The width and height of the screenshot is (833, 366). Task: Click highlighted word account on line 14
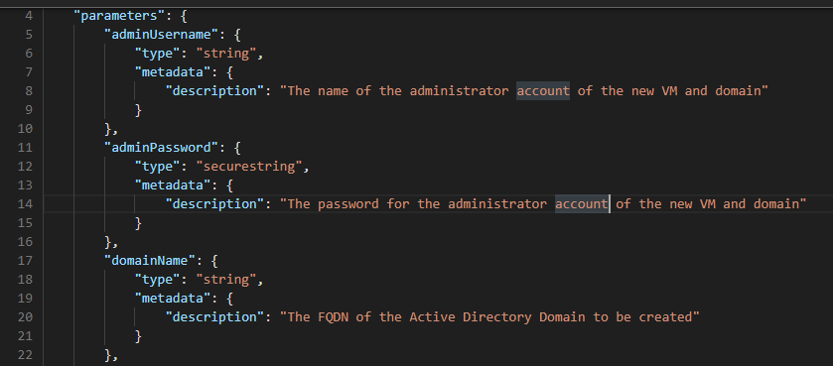pos(581,204)
